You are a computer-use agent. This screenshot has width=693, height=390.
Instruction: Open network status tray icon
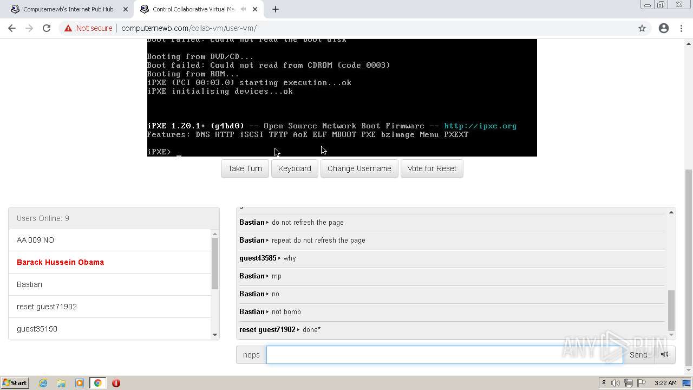[x=629, y=383]
